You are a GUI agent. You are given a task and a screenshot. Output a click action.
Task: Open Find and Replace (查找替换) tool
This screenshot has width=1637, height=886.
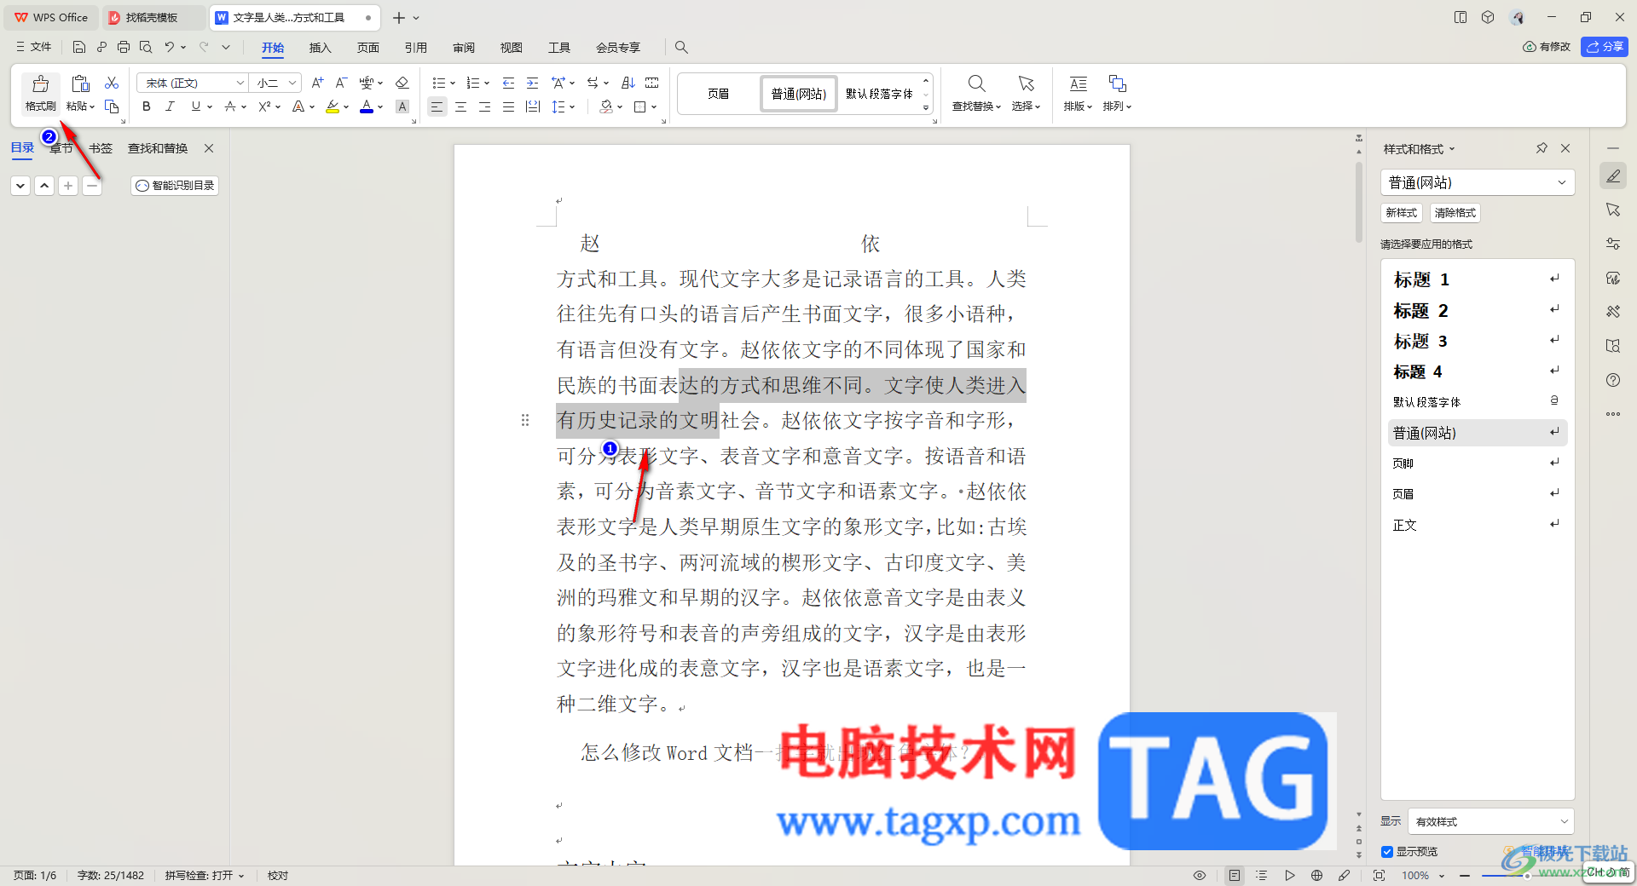(x=976, y=93)
